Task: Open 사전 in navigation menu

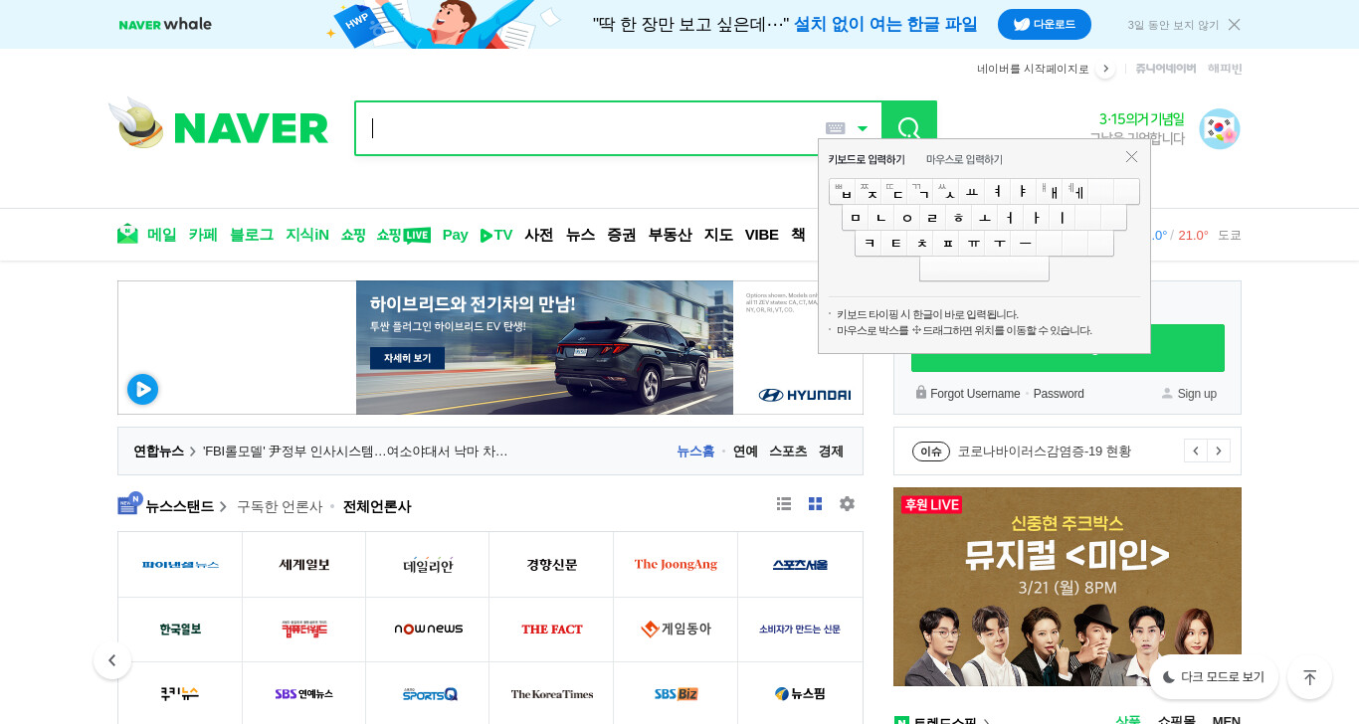Action: click(539, 235)
